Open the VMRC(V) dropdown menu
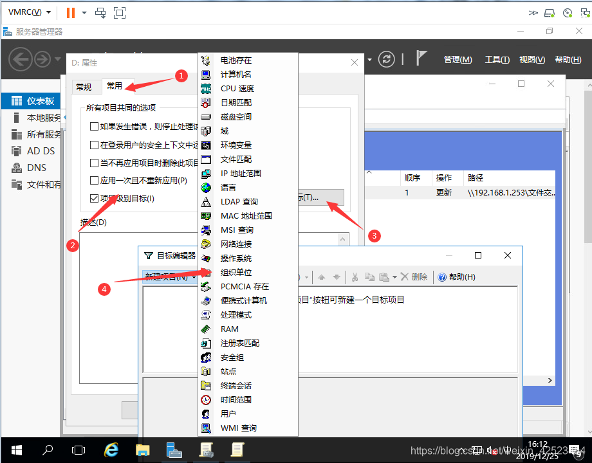This screenshot has height=463, width=592. (x=30, y=12)
